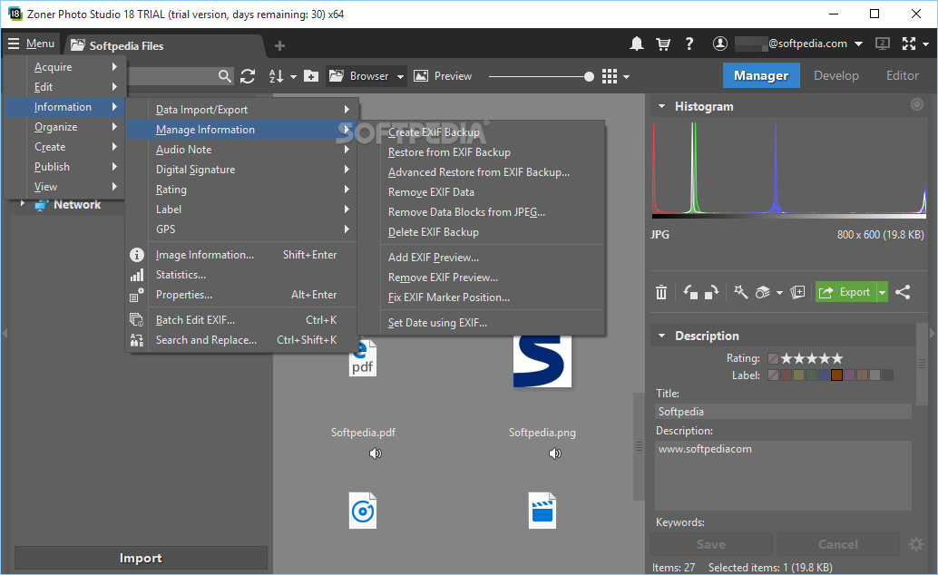Select the orange label color swatch
Viewport: 938px width, 575px height.
pos(836,375)
